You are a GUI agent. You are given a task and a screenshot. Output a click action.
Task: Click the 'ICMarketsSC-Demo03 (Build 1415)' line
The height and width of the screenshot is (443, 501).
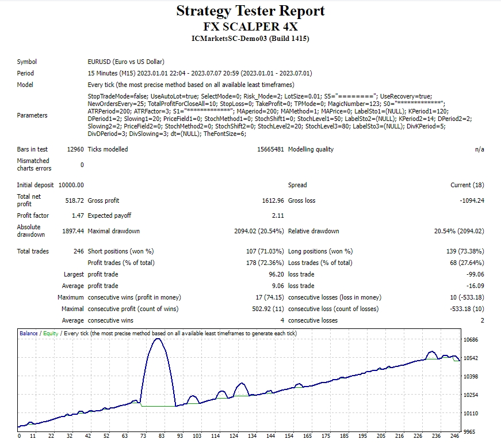point(250,39)
